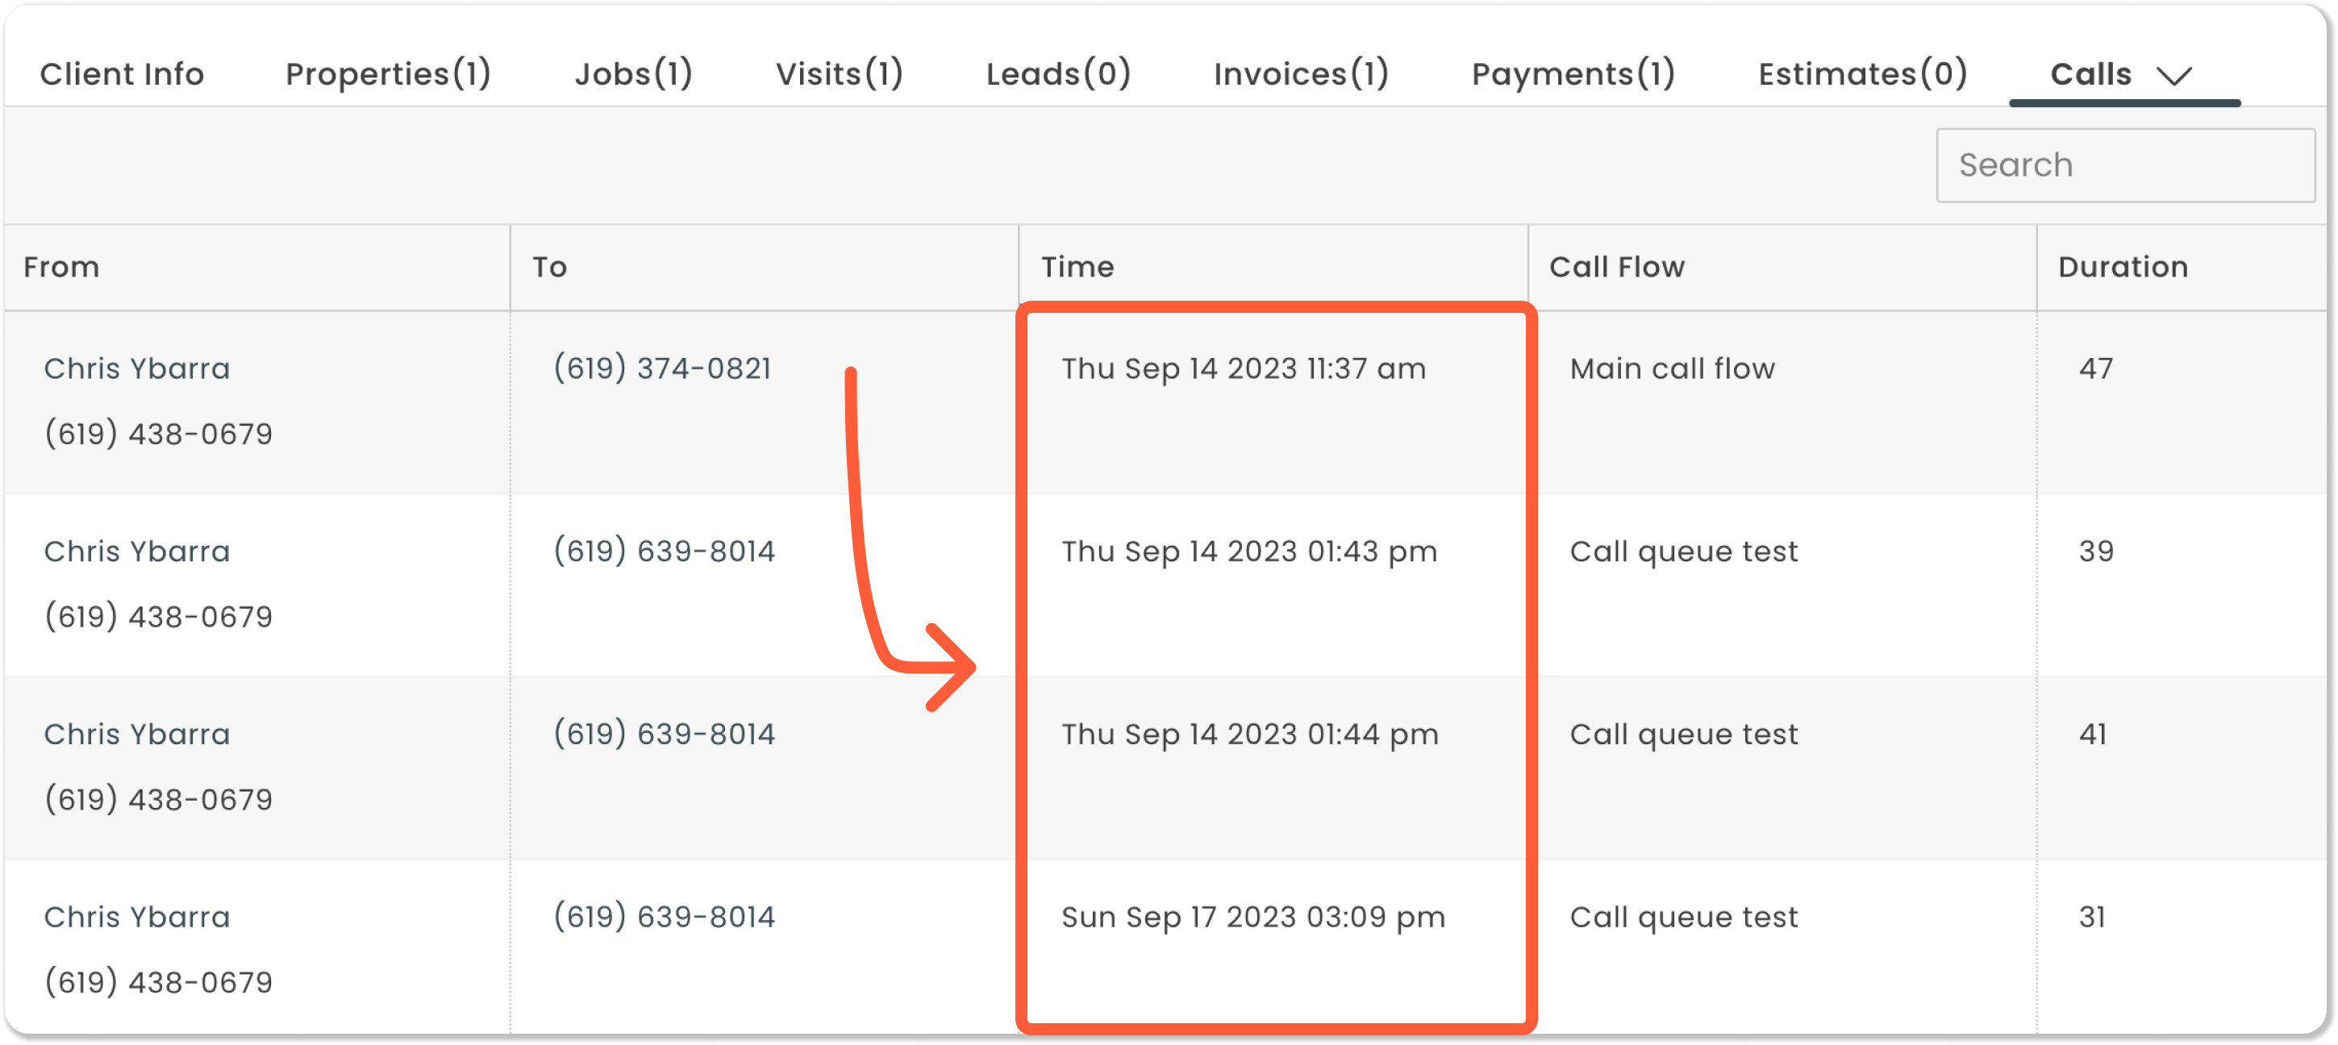The width and height of the screenshot is (2338, 1045).
Task: Sort by the From column header
Action: click(62, 268)
